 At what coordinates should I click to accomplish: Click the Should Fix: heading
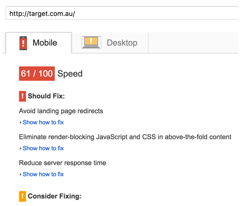(x=46, y=96)
